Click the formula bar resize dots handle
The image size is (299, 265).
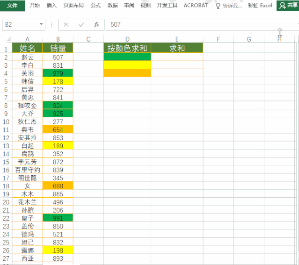51,25
